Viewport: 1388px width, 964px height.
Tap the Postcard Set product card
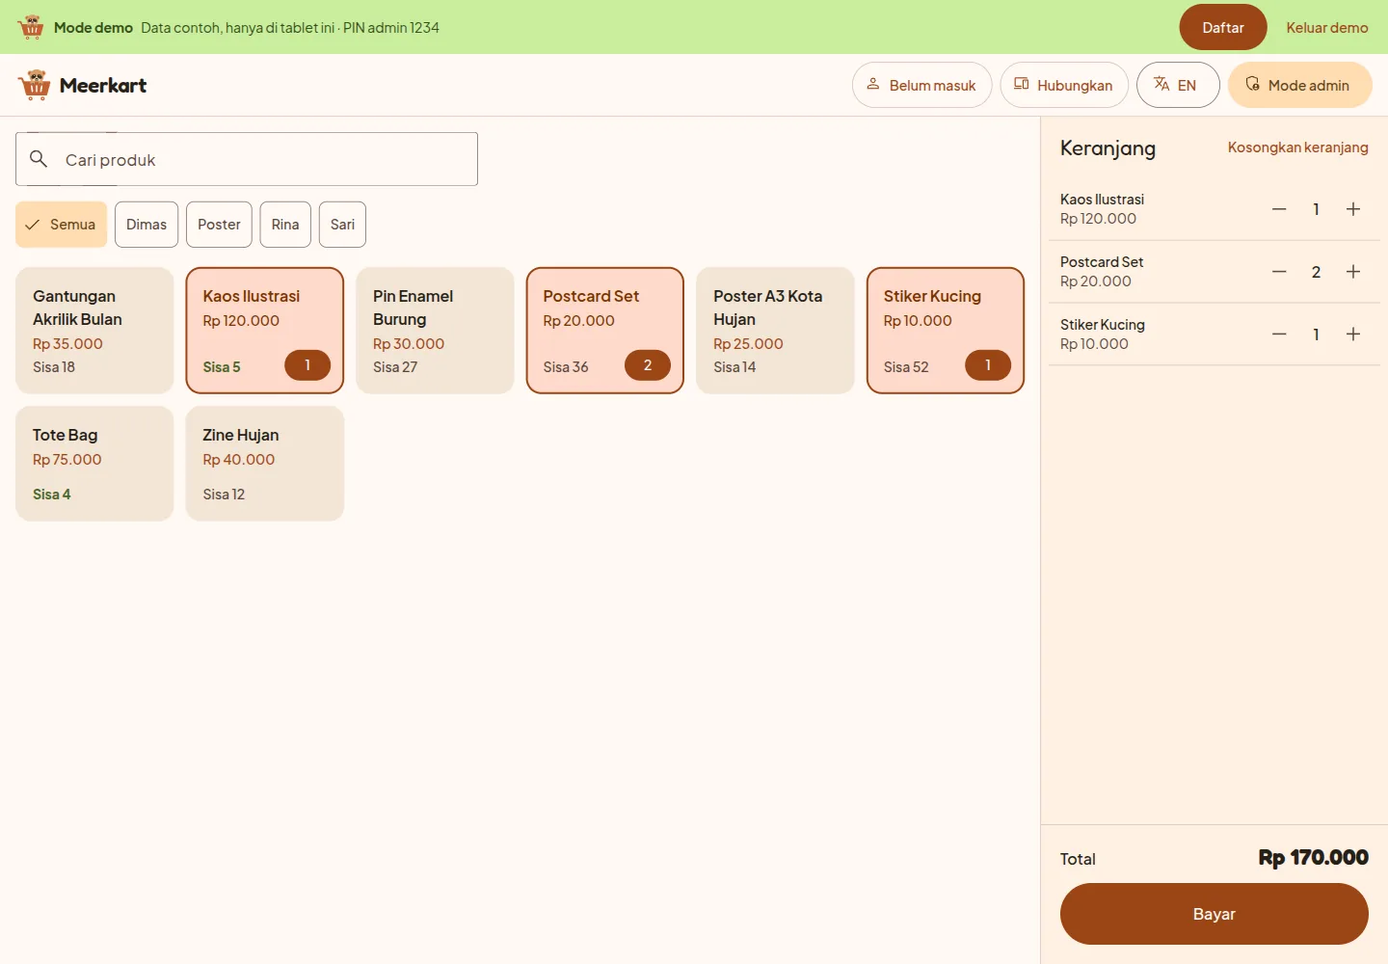click(x=605, y=331)
